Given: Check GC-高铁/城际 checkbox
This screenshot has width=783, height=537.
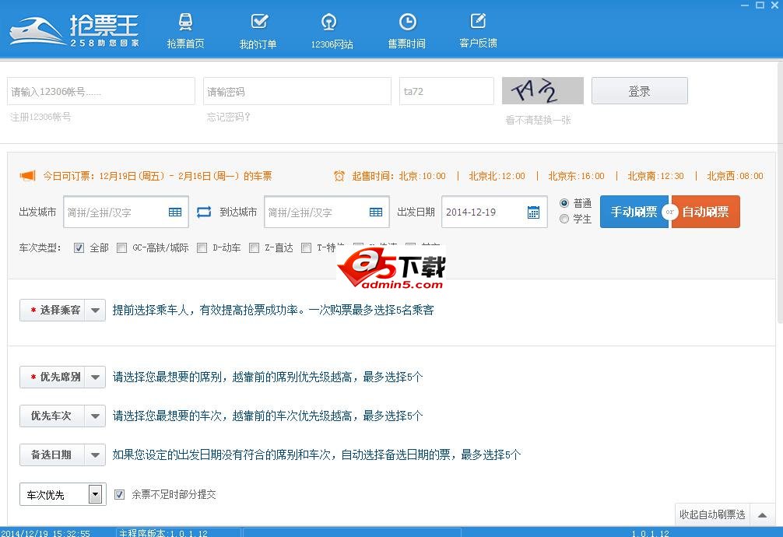Looking at the screenshot, I should (x=122, y=247).
